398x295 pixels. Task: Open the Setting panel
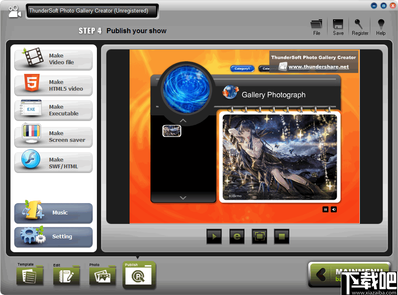pyautogui.click(x=53, y=237)
